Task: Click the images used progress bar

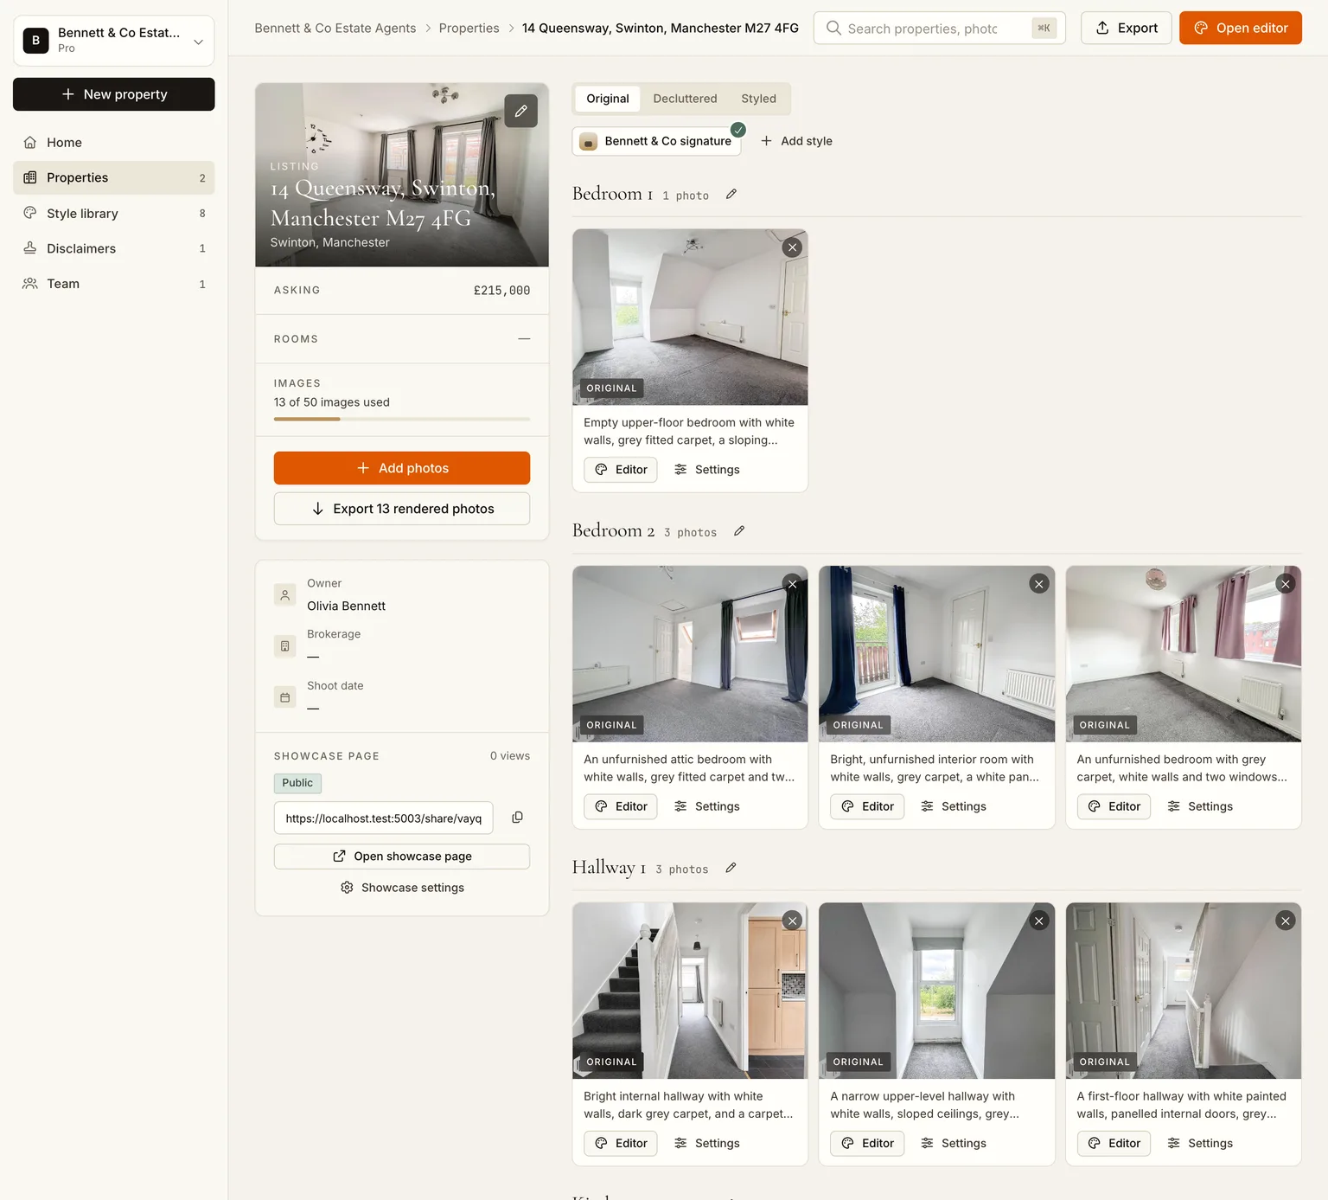Action: (x=402, y=419)
